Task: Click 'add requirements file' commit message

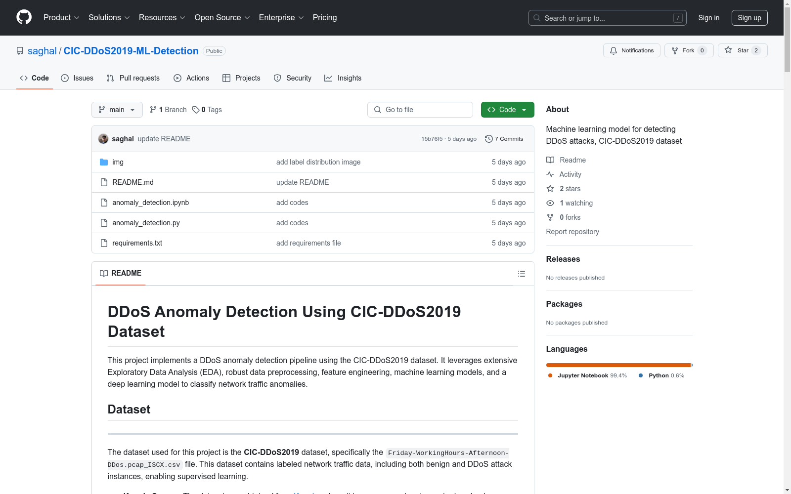Action: coord(308,243)
